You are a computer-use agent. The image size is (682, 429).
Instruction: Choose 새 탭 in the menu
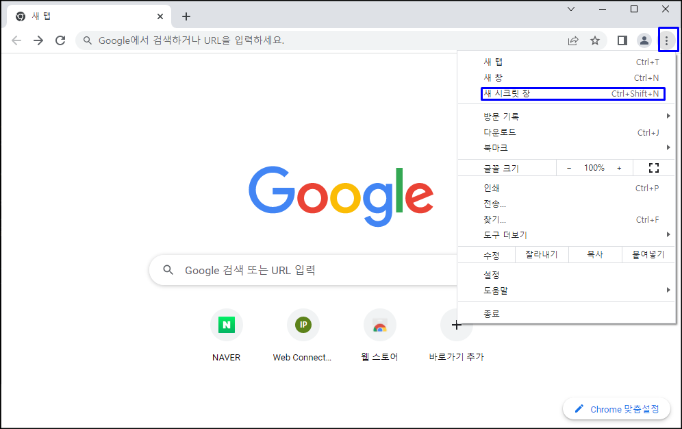(x=567, y=62)
